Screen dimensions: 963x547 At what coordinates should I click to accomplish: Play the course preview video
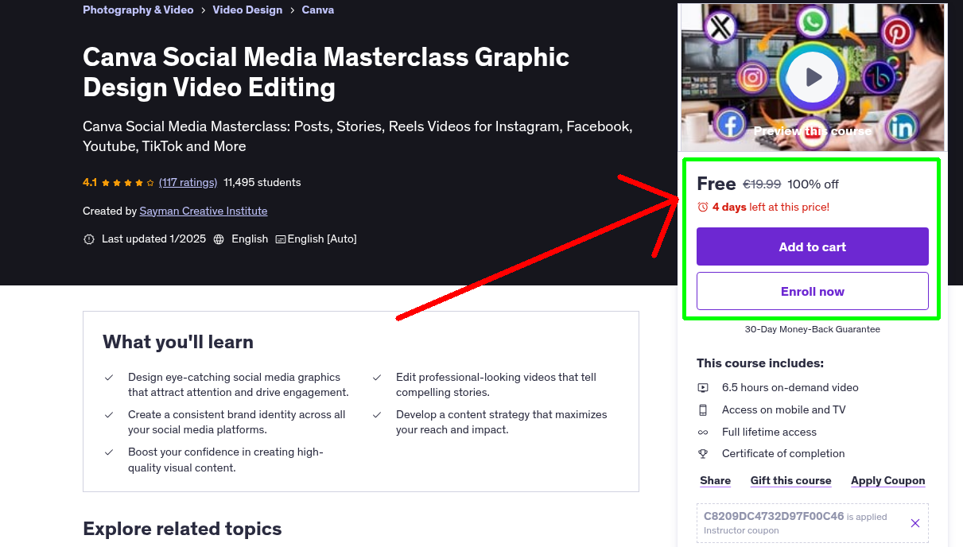[x=813, y=77]
